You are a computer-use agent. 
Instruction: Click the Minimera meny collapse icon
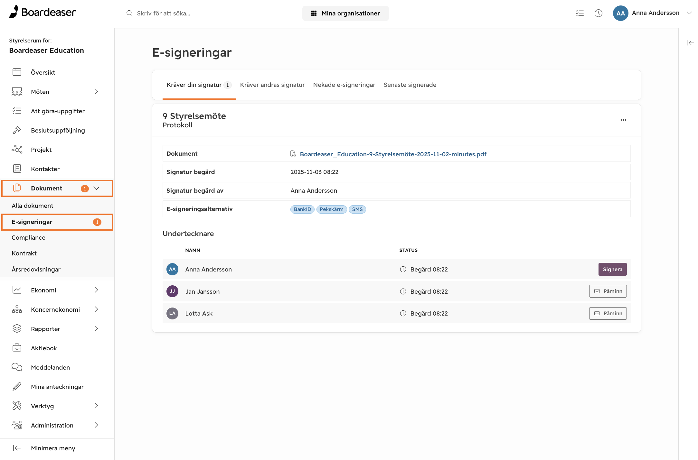[17, 448]
